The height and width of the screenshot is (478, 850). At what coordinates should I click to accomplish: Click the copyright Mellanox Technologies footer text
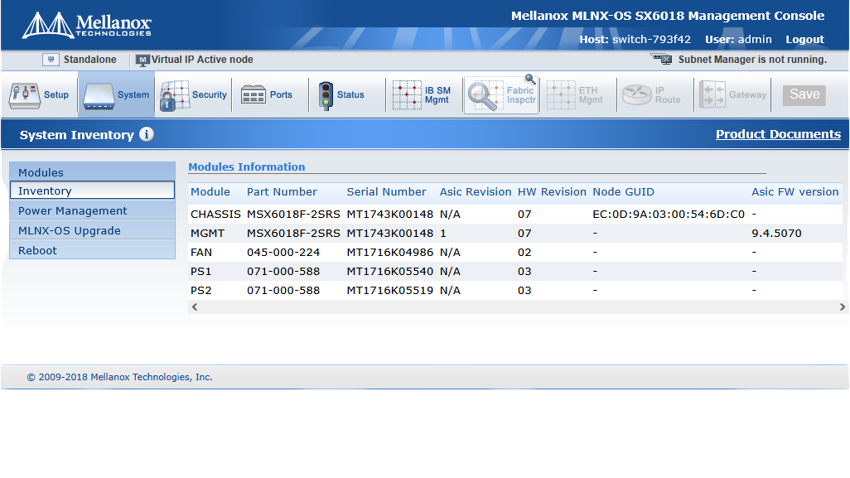coord(120,377)
